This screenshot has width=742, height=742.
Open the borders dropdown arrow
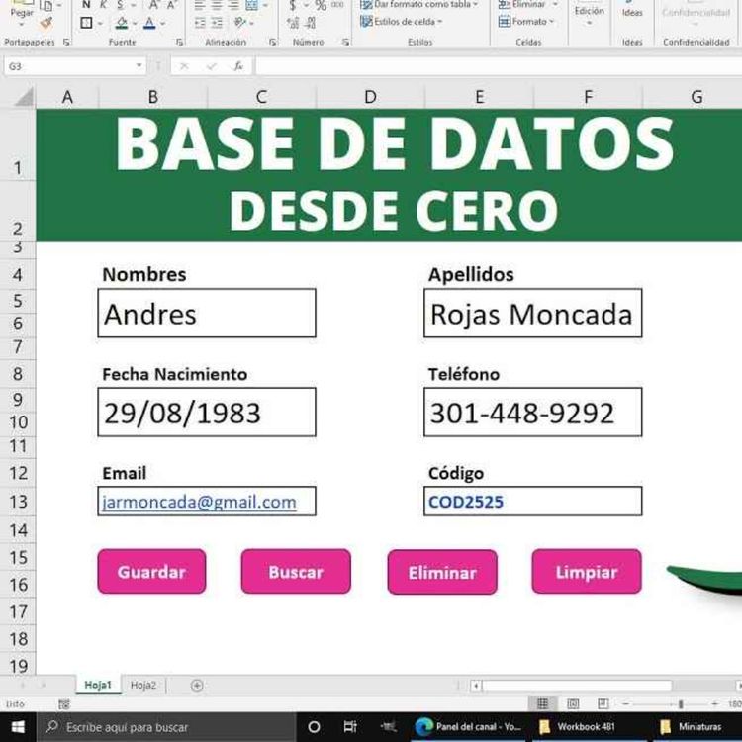point(100,23)
